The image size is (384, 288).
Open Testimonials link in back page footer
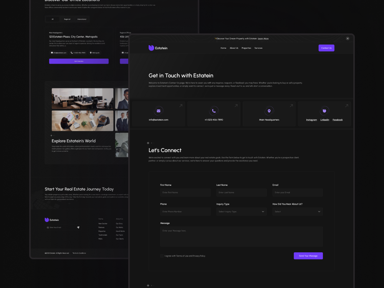[x=103, y=235]
